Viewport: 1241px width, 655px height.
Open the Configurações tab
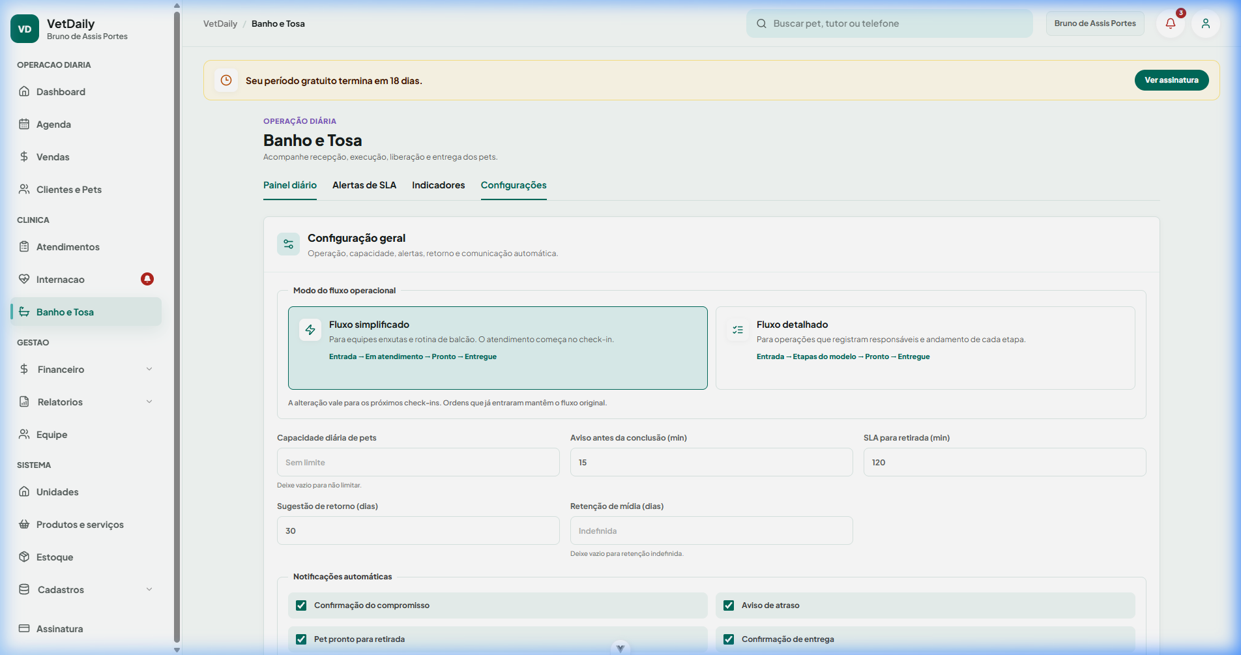coord(514,185)
